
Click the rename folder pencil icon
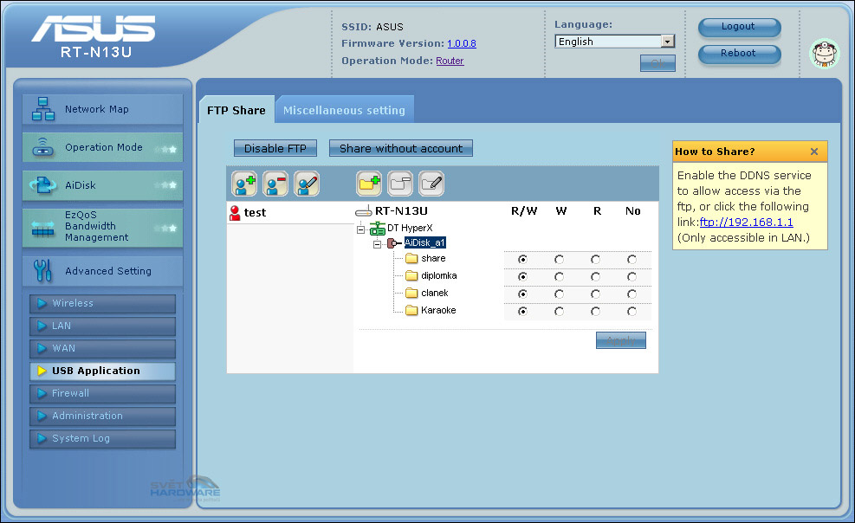point(431,184)
